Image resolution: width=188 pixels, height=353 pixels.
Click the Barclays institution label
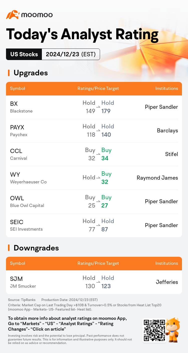coord(167,131)
